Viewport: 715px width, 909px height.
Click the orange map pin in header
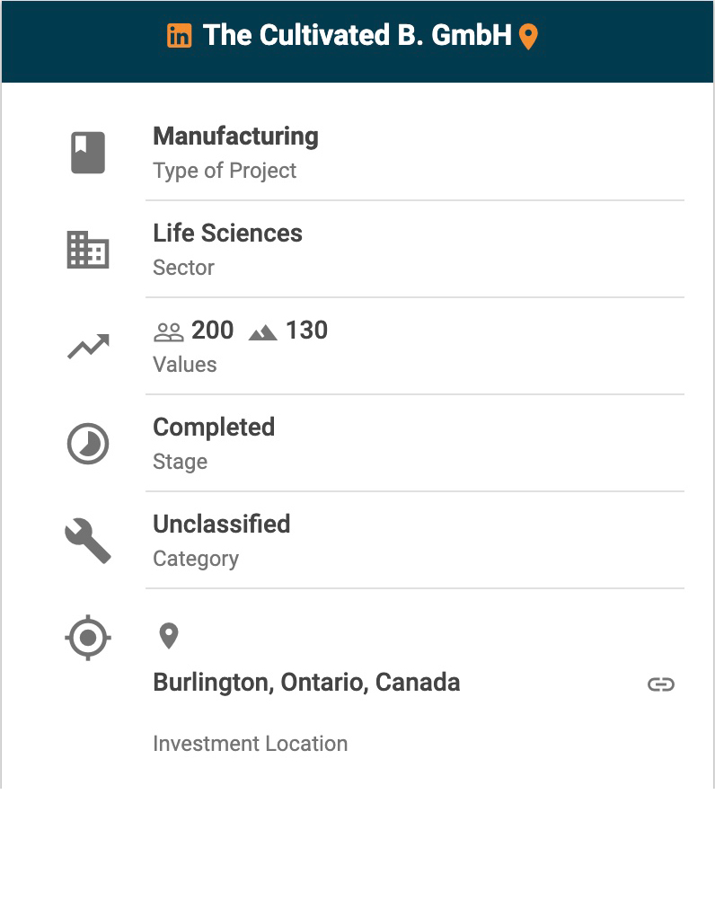(x=529, y=37)
